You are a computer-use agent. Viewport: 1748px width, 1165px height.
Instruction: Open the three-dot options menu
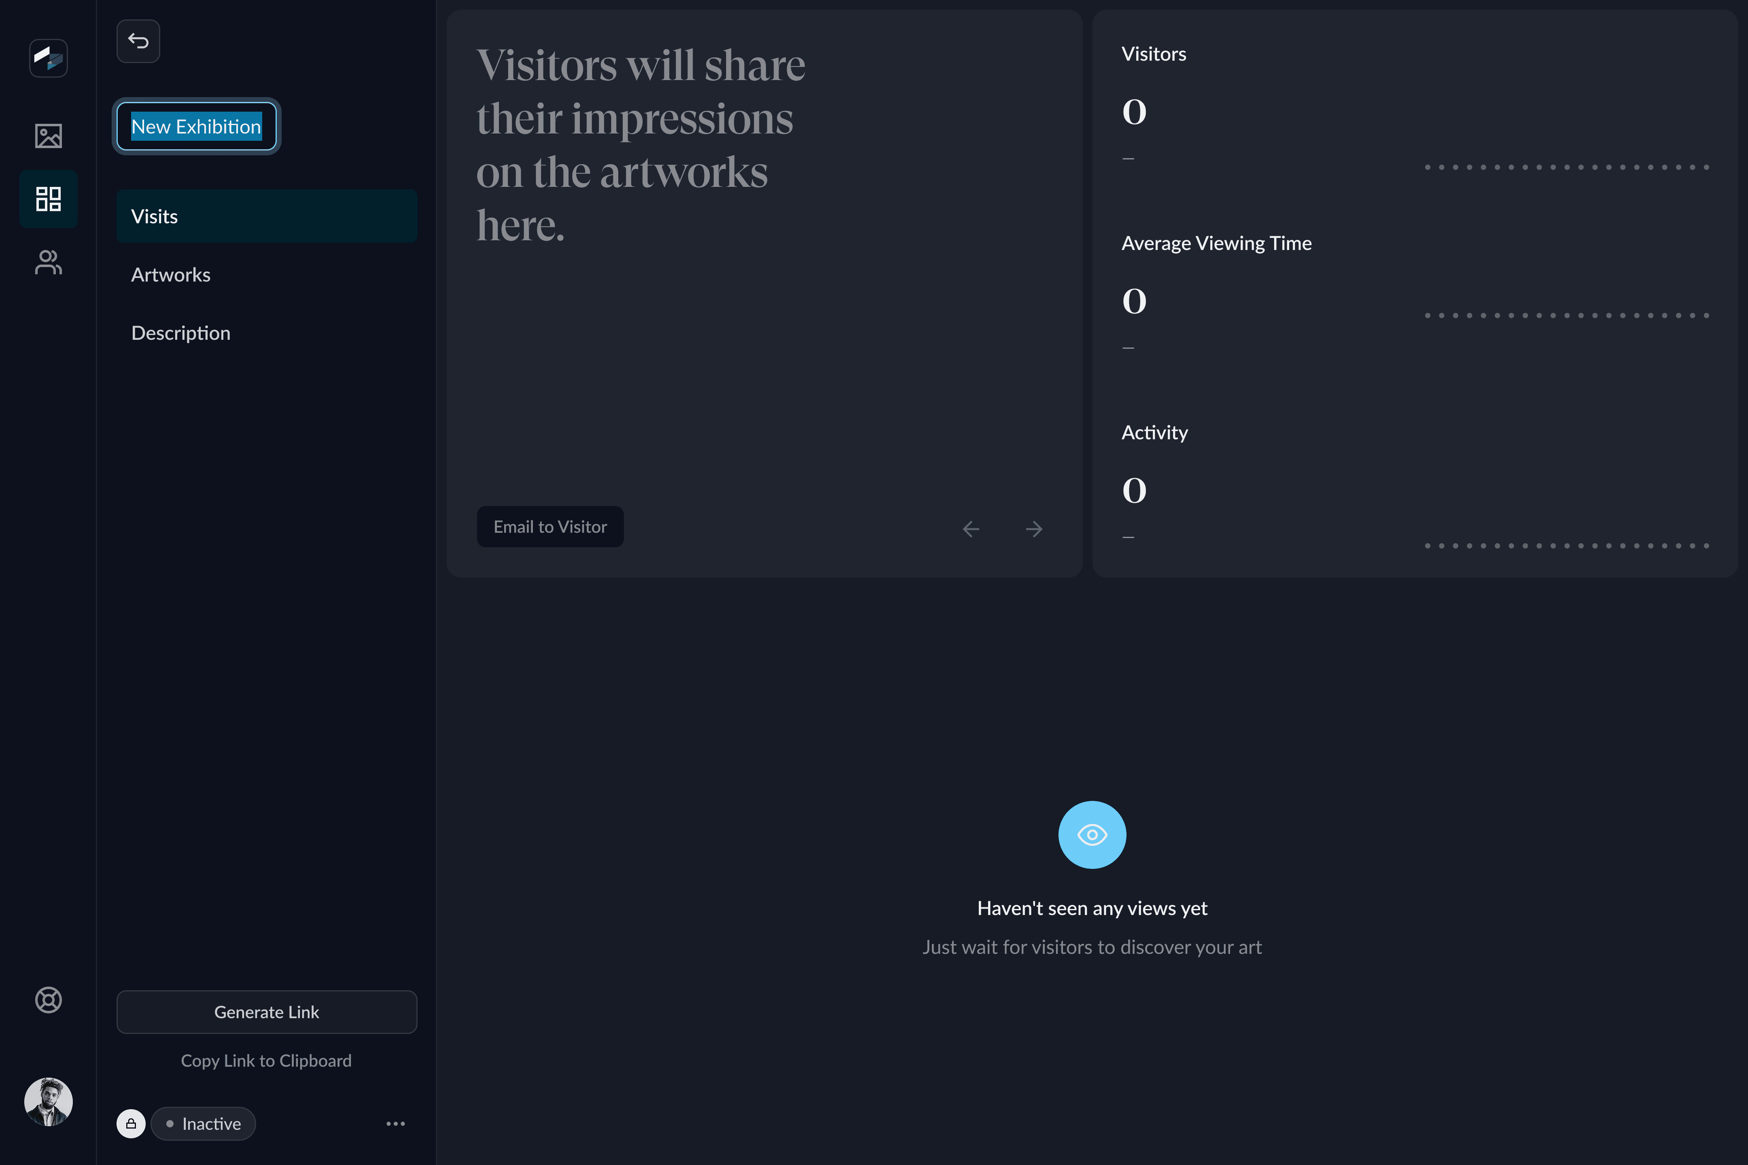pyautogui.click(x=395, y=1123)
